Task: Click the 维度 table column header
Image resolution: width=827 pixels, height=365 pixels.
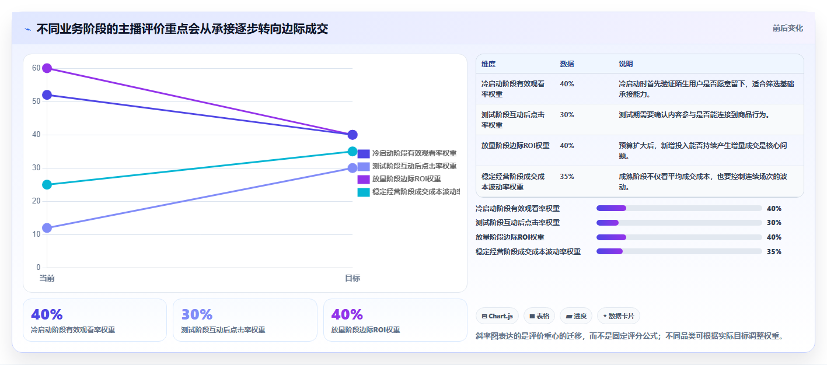Action: 488,64
